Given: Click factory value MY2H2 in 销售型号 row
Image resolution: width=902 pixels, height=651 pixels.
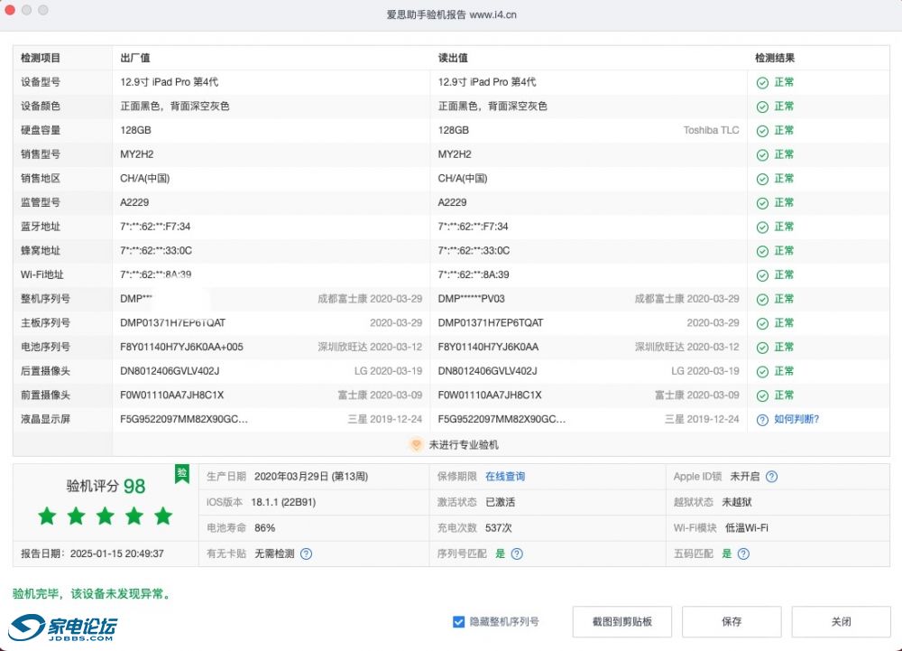Looking at the screenshot, I should click(x=136, y=154).
